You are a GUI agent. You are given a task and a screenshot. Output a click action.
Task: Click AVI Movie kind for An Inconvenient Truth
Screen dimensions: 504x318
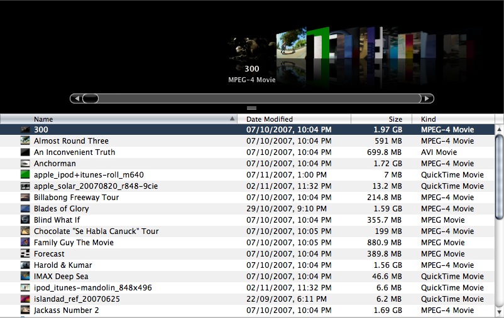[439, 152]
